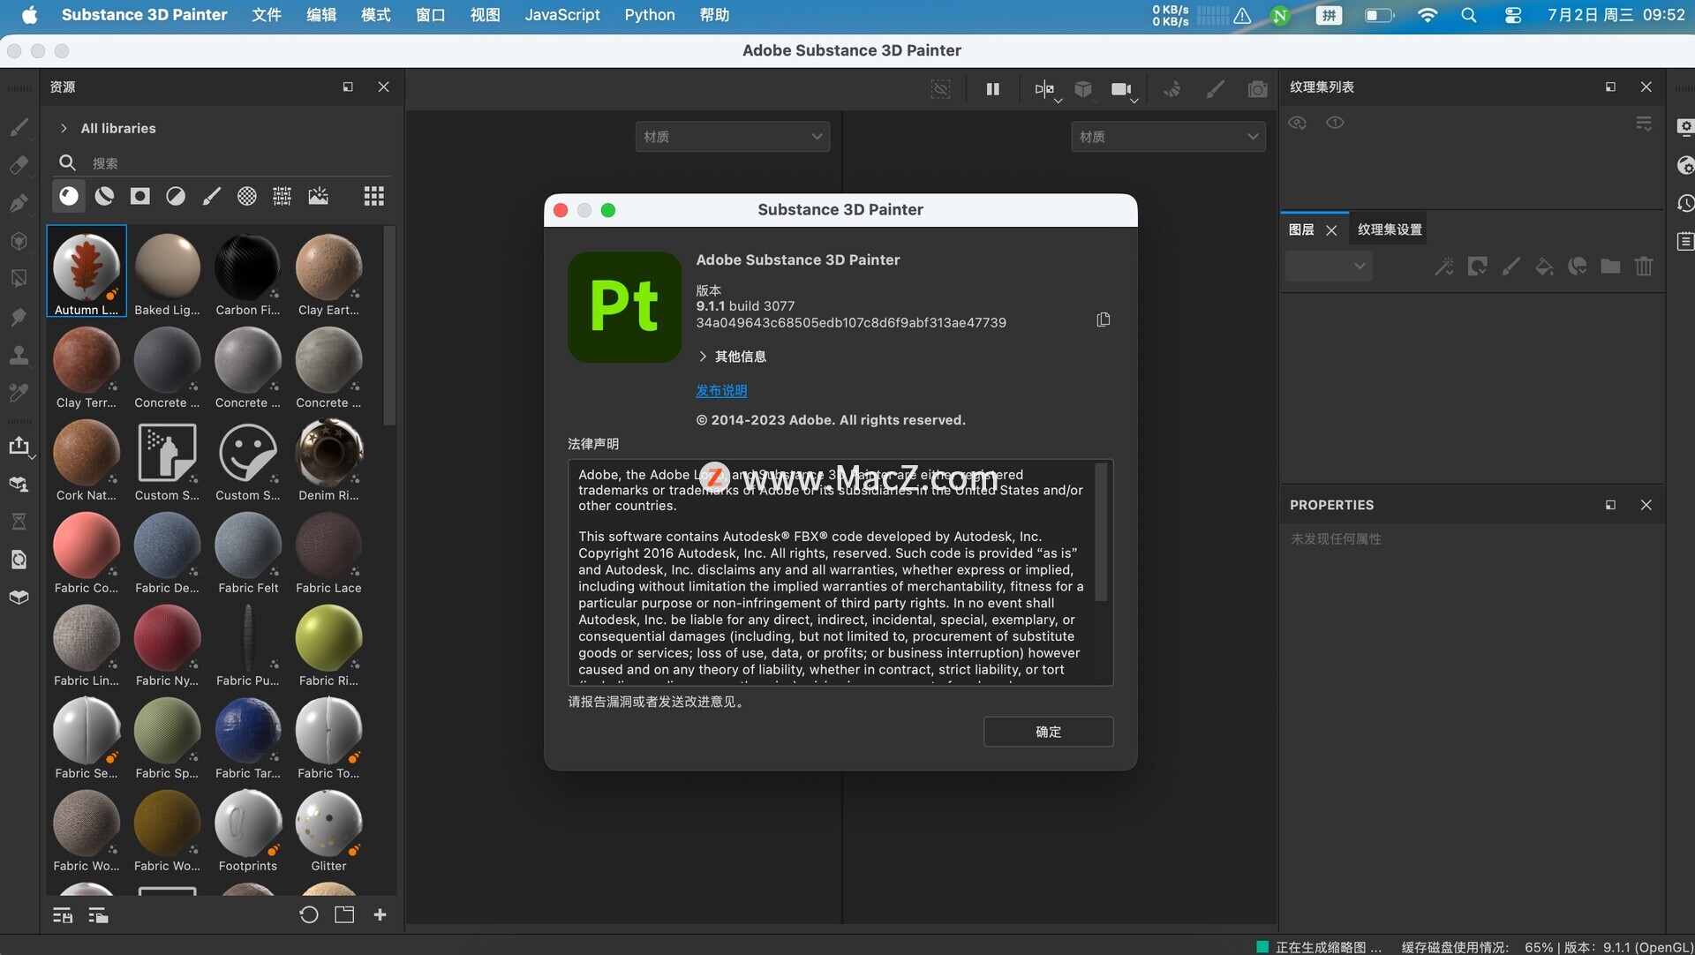Filter assets by Alphas checker icon
The image size is (1695, 955).
tap(247, 196)
